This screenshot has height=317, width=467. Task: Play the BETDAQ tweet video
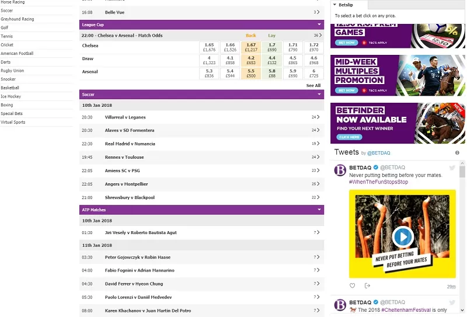[403, 237]
